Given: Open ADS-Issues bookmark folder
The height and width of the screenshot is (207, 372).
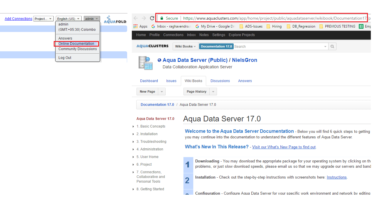Looking at the screenshot, I should tap(251, 26).
